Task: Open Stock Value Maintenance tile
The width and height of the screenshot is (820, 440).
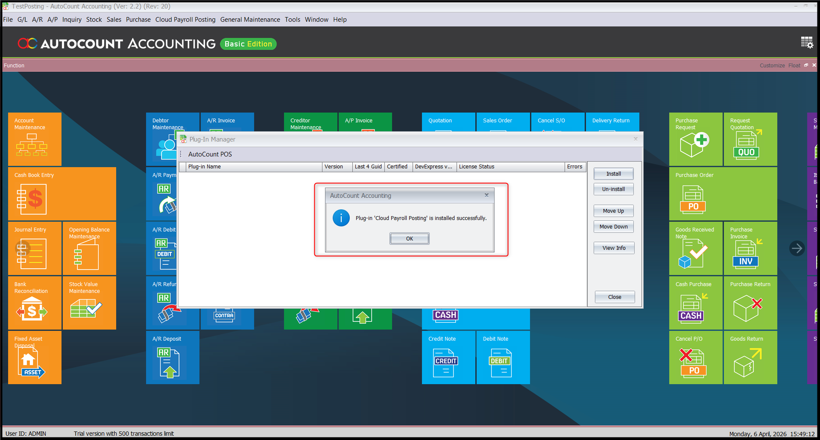Action: pyautogui.click(x=89, y=303)
